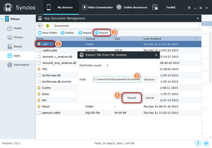Select Media in the sidebar

[x=18, y=28]
